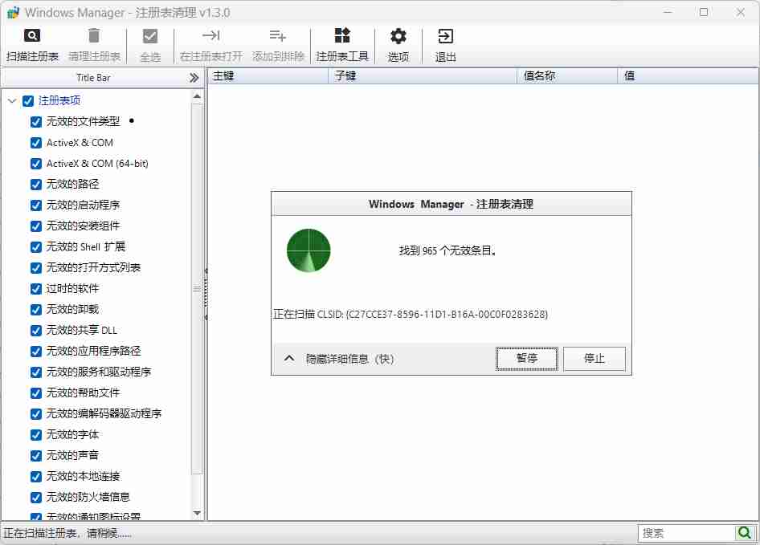Click the 主键 column header
Image resolution: width=760 pixels, height=545 pixels.
(x=268, y=76)
